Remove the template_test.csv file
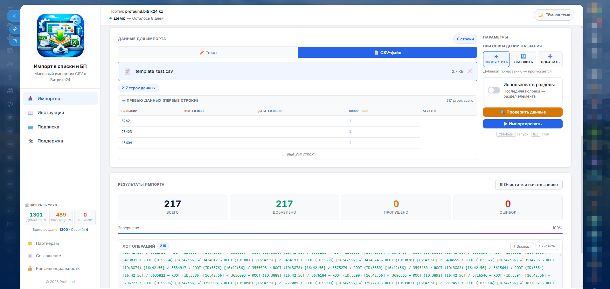 469,71
